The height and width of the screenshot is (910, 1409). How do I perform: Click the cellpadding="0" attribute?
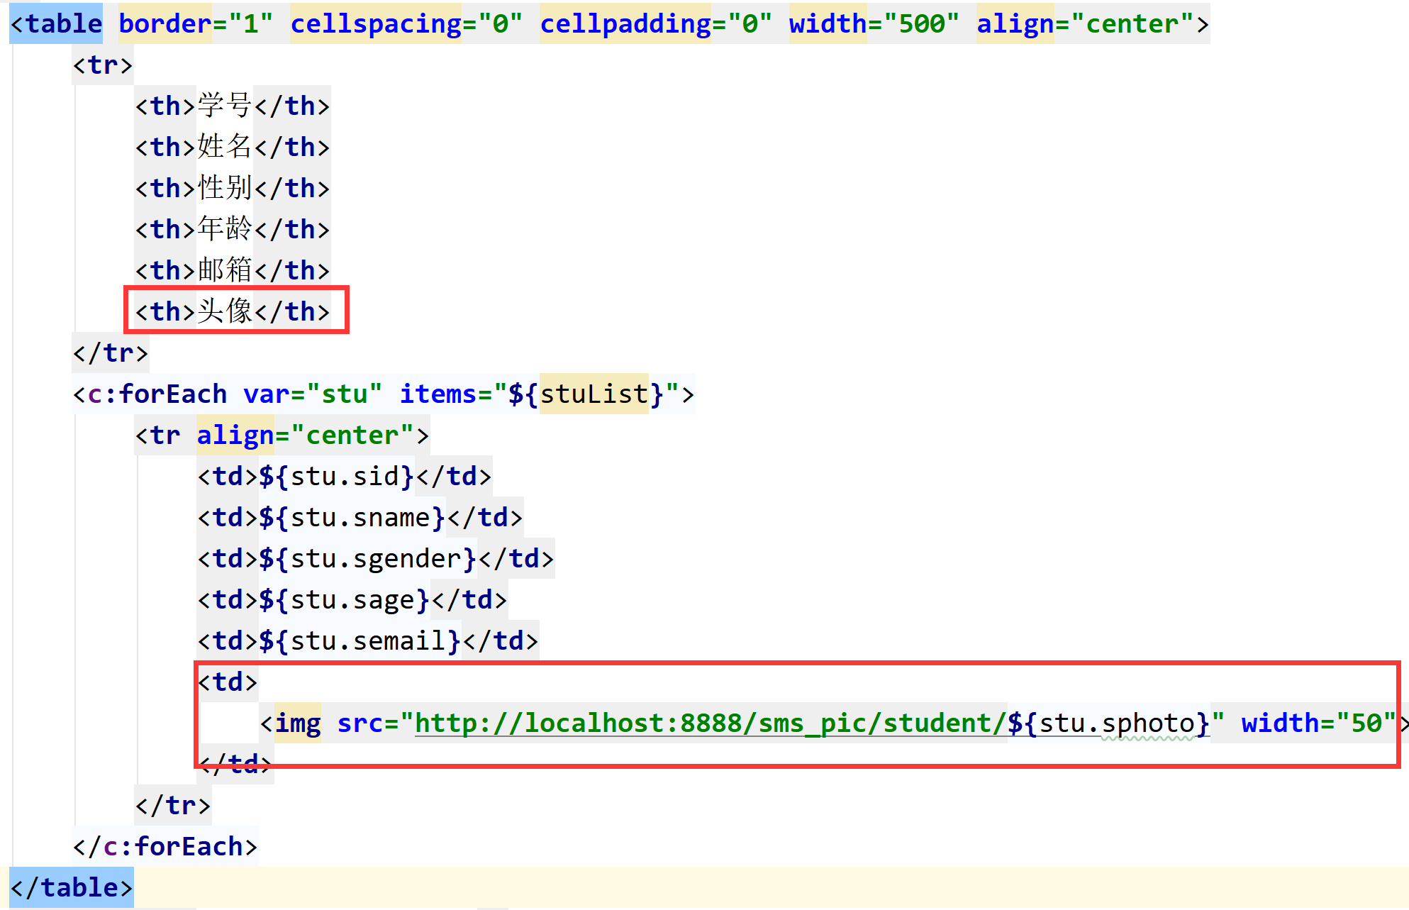(x=656, y=23)
